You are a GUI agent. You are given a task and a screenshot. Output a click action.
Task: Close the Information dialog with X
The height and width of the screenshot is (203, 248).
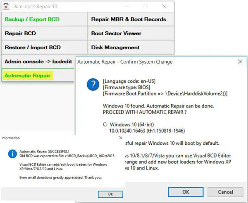(x=121, y=138)
